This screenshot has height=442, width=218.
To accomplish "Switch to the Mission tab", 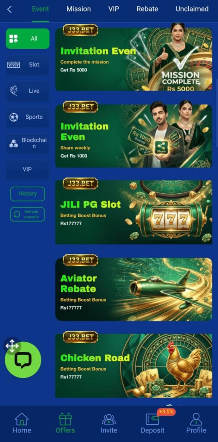I will pos(79,9).
